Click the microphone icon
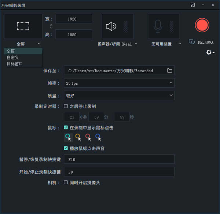 tap(158, 26)
